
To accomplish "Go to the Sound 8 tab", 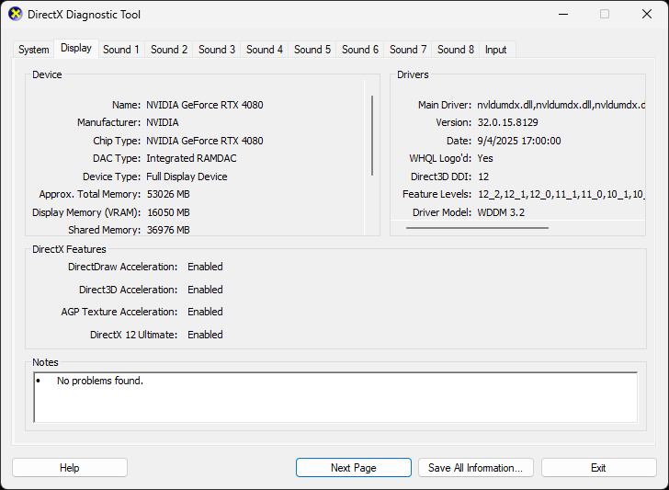I will (456, 50).
